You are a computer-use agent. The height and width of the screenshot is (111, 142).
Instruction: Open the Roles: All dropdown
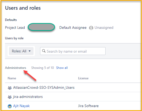21,51
